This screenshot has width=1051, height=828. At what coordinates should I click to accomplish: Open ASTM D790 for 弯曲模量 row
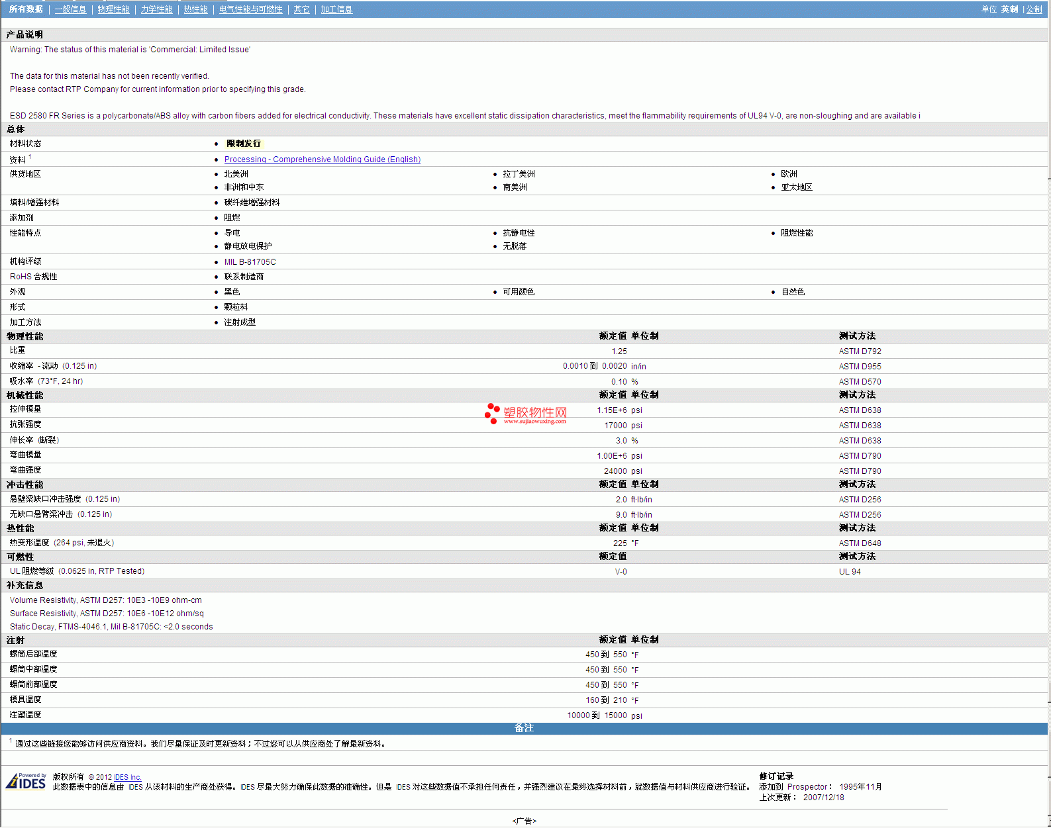click(x=860, y=456)
